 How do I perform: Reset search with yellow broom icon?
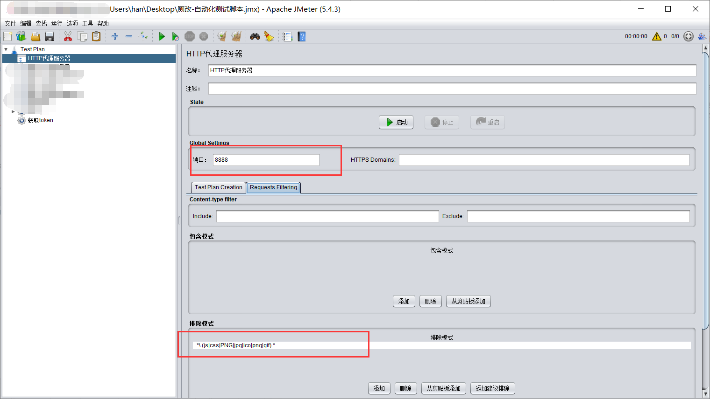tap(269, 36)
